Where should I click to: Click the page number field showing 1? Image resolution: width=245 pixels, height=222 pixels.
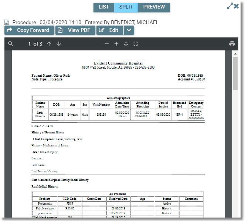pos(29,44)
